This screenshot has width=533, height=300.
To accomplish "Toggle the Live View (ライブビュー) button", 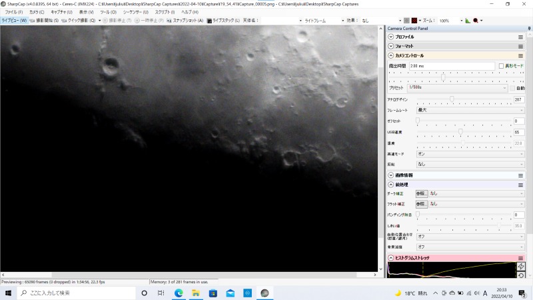I will pos(14,21).
